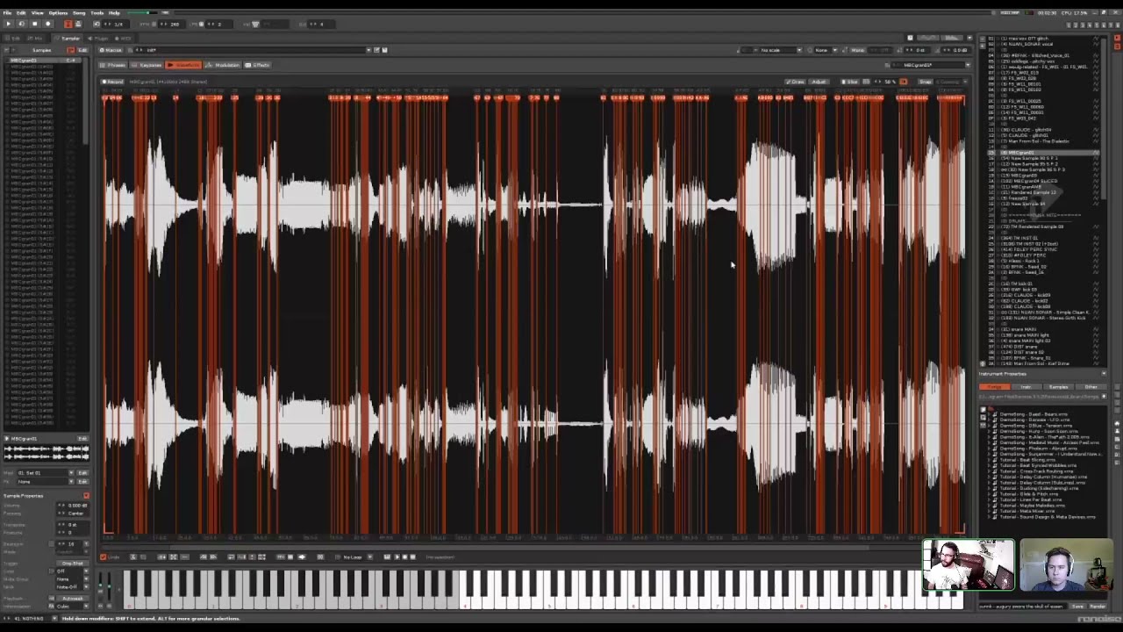
Task: Open the Effects tab in the sampler
Action: pyautogui.click(x=258, y=65)
